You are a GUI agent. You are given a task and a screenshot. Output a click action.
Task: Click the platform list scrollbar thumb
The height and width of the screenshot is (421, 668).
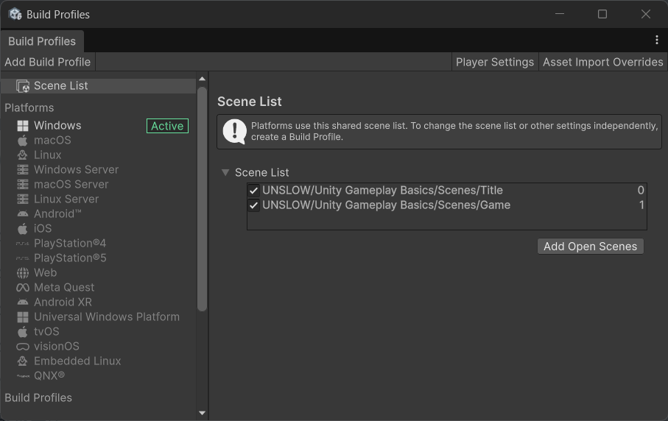(202, 199)
